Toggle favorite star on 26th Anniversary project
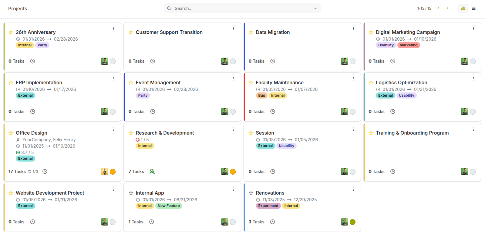Viewport: 485px width, 234px height. click(11, 32)
